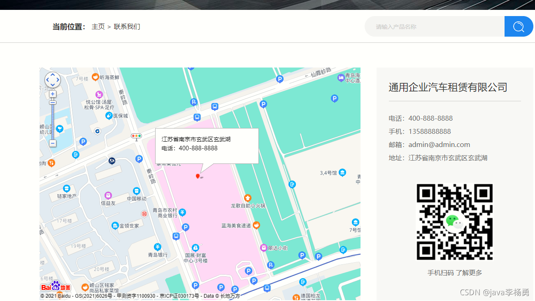
Task: Click the sidebar address 江苏省南京市玄武区玄武湖
Action: pyautogui.click(x=448, y=158)
